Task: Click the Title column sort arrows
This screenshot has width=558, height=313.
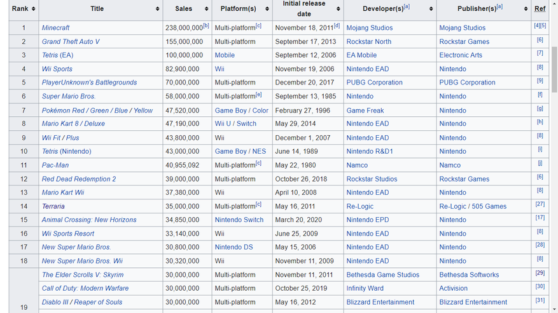Action: [158, 9]
